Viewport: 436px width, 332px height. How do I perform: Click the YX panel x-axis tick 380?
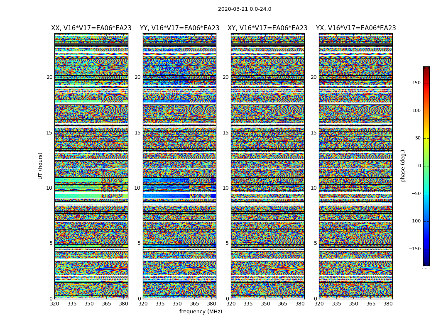tap(388, 304)
